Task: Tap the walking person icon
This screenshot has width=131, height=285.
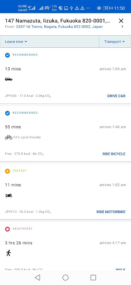Action: [x=8, y=253]
